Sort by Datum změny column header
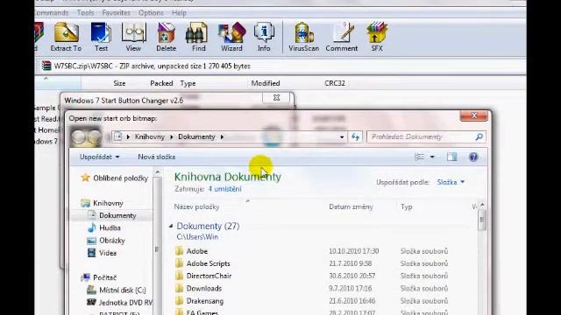This screenshot has width=561, height=315. pyautogui.click(x=351, y=206)
